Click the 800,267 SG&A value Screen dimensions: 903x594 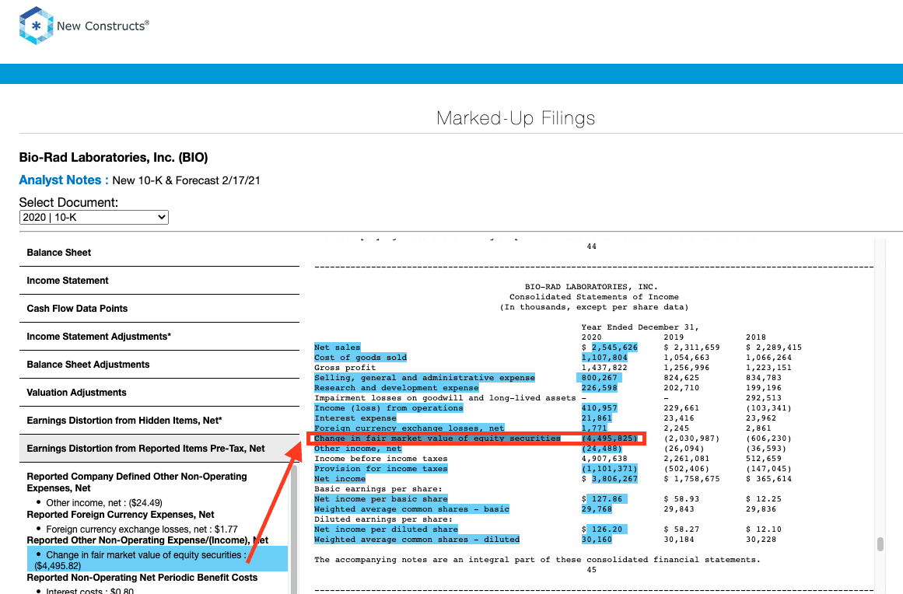(599, 378)
